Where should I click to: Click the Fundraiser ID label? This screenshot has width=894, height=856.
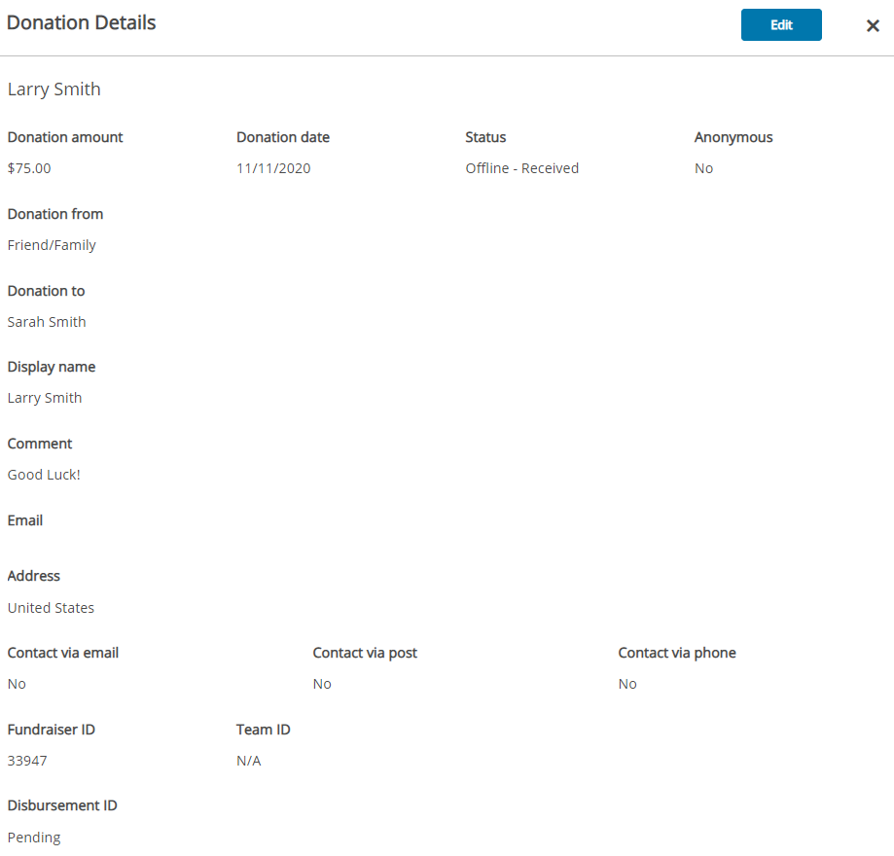[52, 730]
